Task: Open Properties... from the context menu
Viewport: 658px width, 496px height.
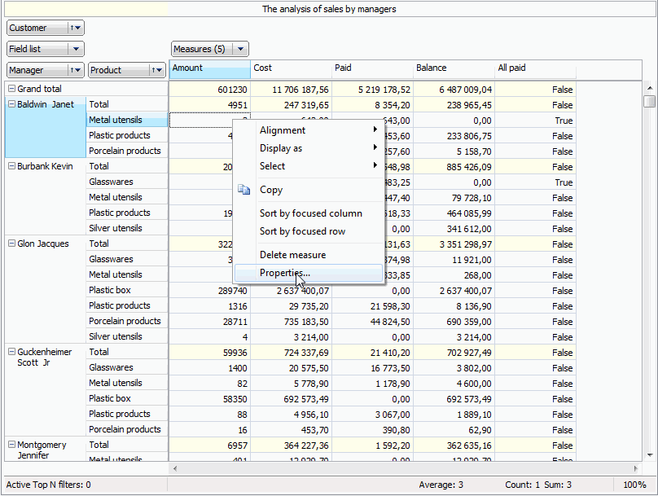Action: point(309,273)
